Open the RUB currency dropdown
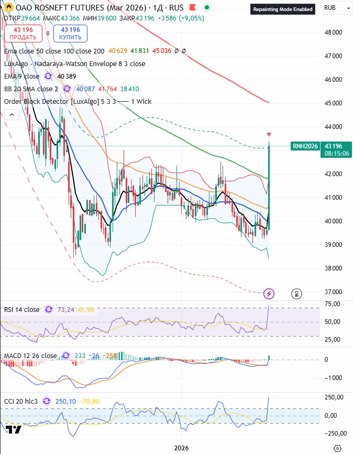This screenshot has height=454, width=353. [x=337, y=8]
